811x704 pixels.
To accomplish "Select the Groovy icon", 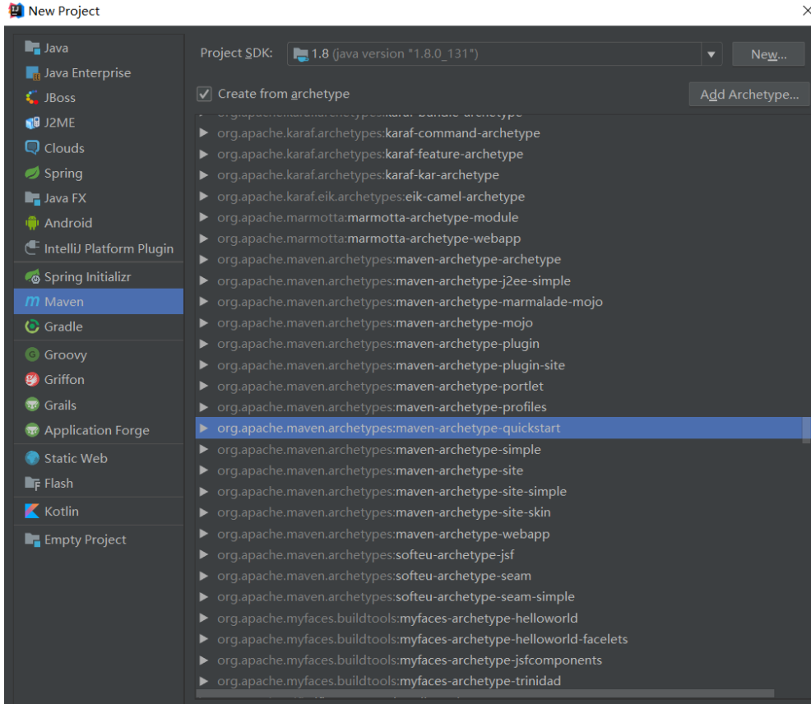I will [32, 354].
